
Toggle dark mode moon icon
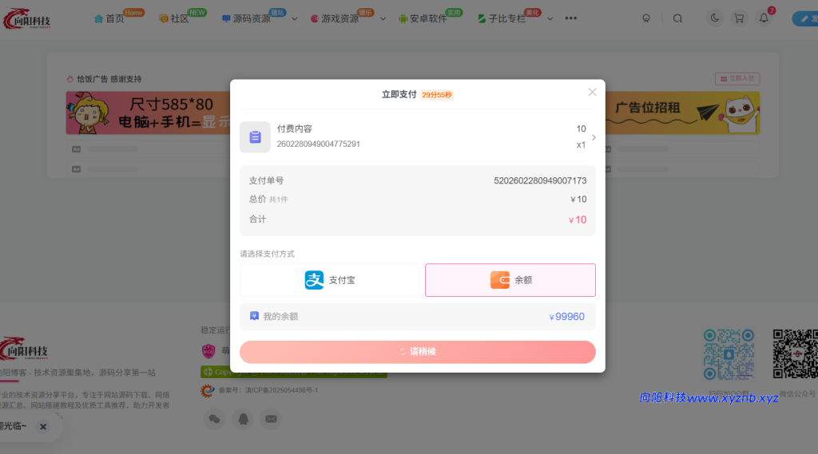(x=714, y=18)
